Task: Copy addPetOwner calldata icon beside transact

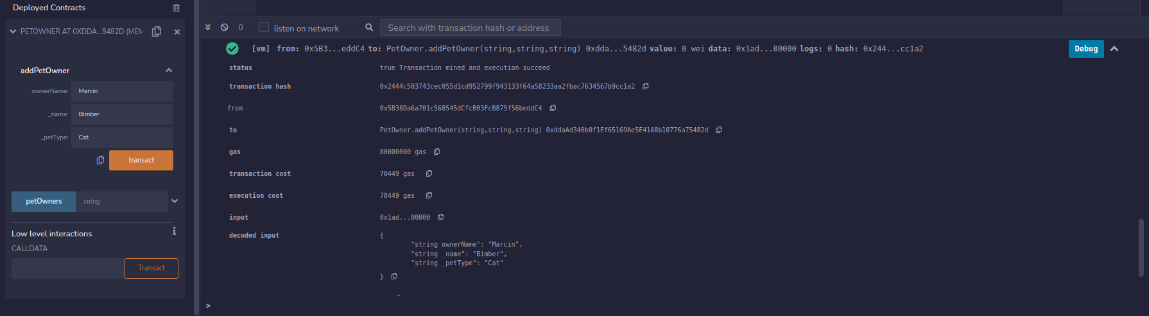Action: [100, 160]
